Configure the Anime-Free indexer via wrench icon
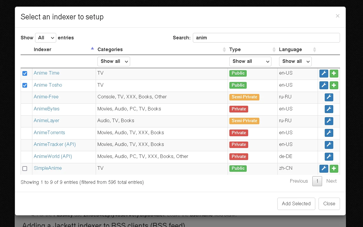The image size is (363, 227). 329,97
